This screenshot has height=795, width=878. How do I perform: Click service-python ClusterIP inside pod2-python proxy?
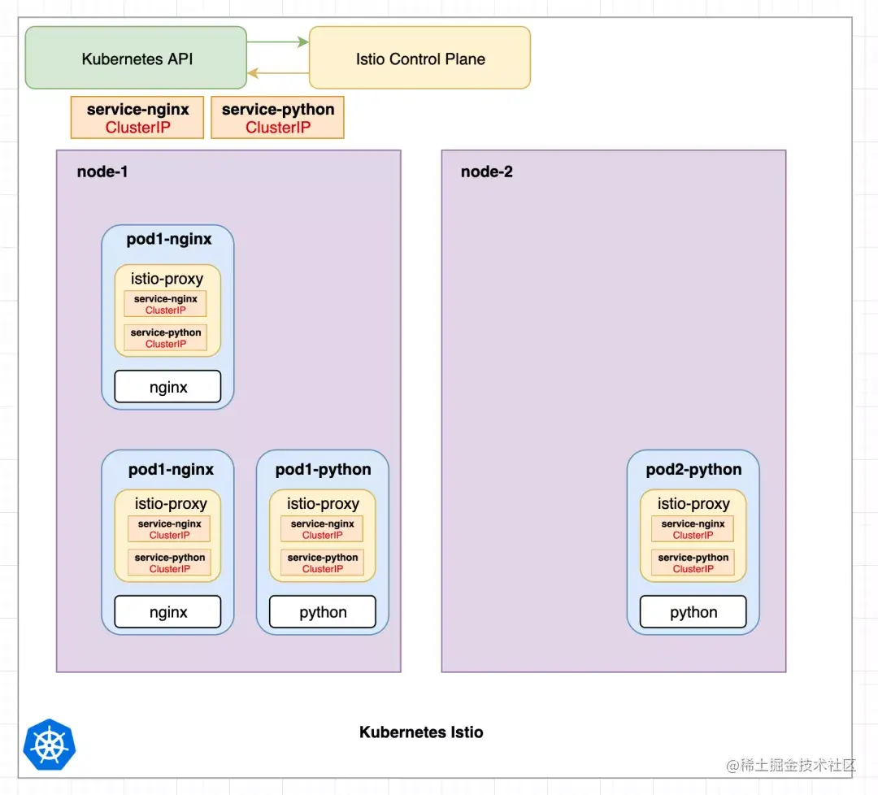(x=693, y=563)
